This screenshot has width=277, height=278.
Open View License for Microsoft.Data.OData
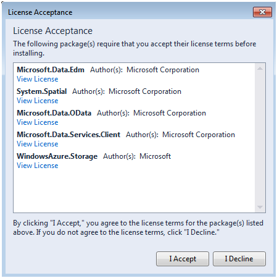click(38, 122)
